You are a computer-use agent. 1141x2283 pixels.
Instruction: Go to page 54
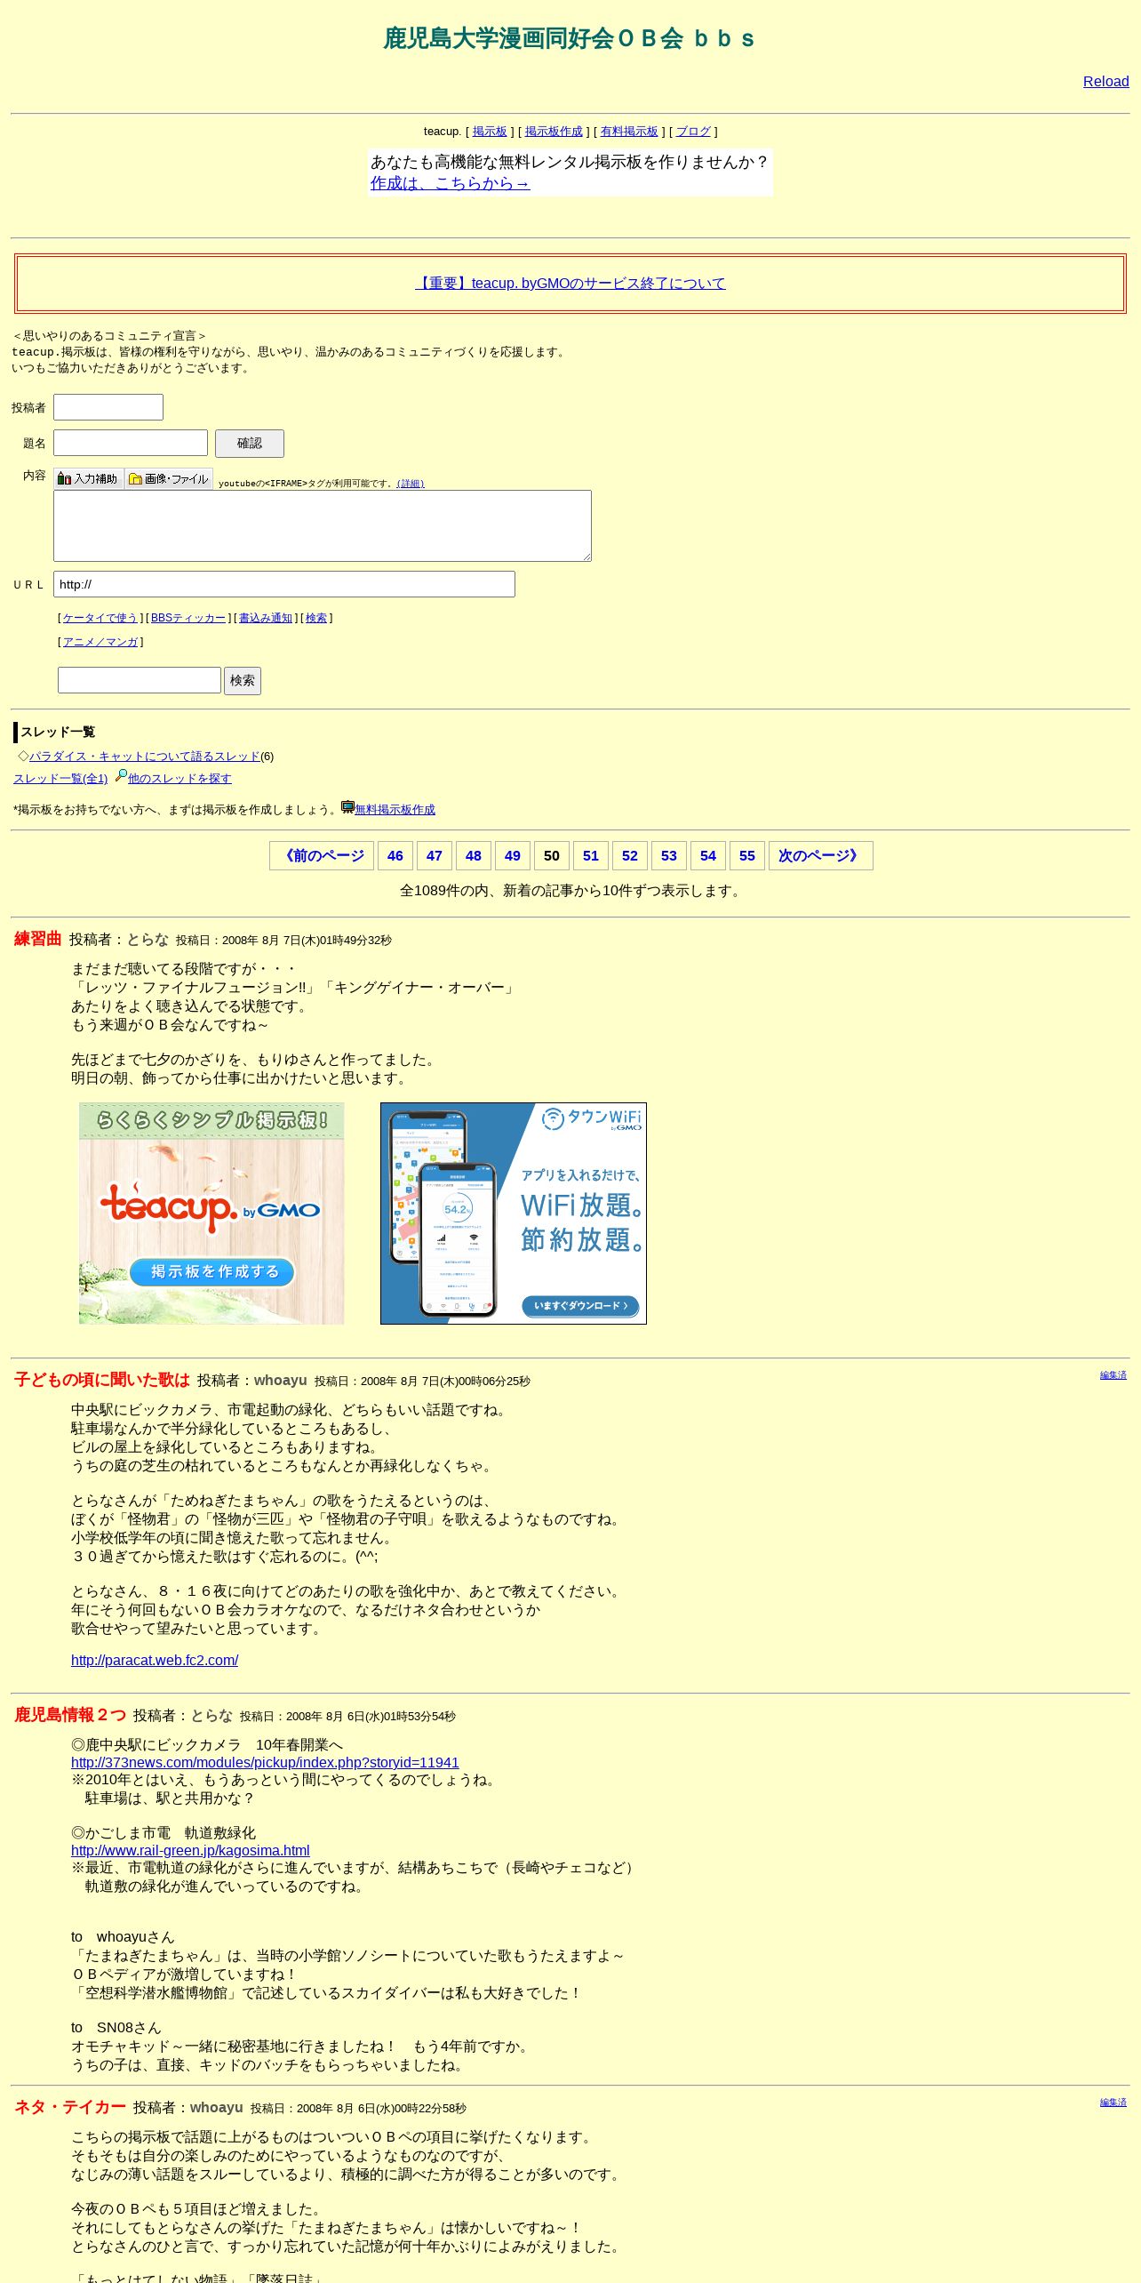(708, 856)
